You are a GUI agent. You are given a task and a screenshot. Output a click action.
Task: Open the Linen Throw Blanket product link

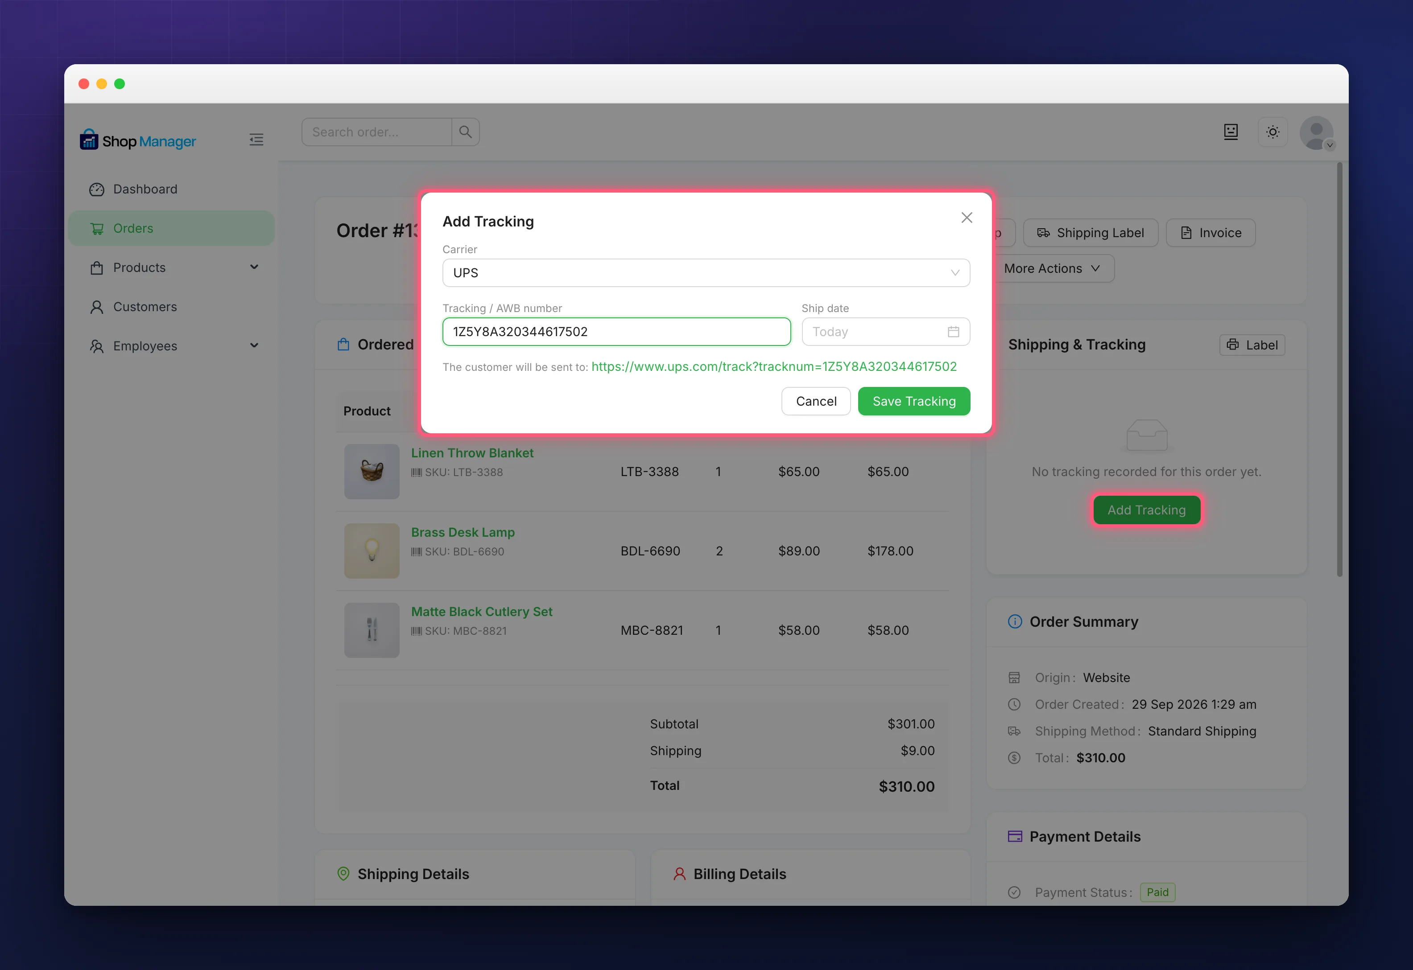(x=472, y=453)
